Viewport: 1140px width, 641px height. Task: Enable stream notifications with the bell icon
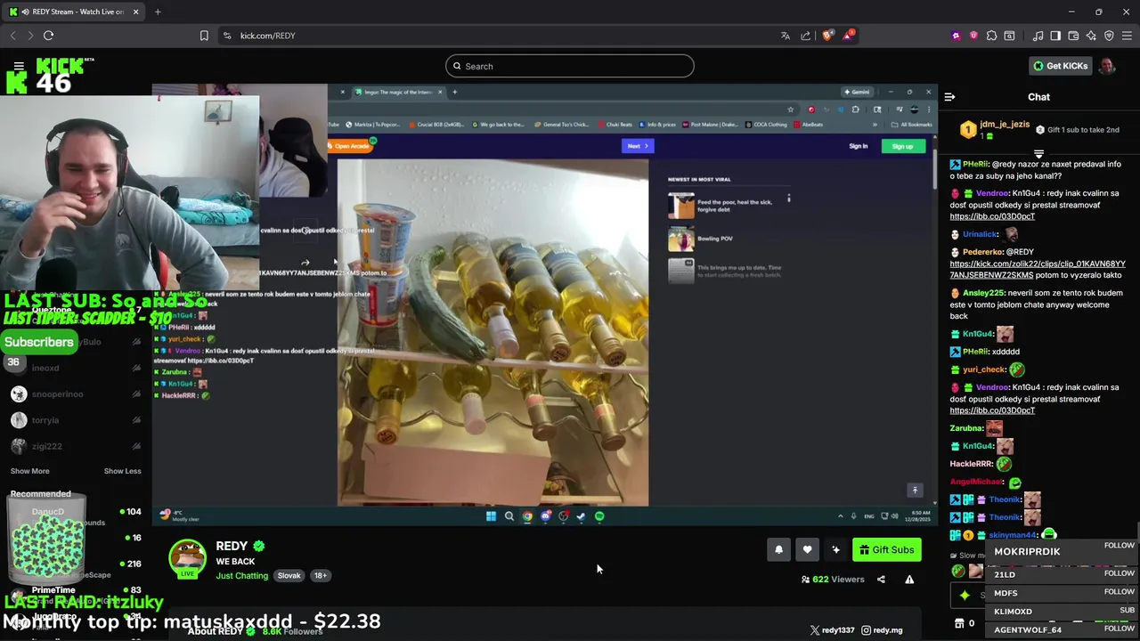(x=778, y=550)
